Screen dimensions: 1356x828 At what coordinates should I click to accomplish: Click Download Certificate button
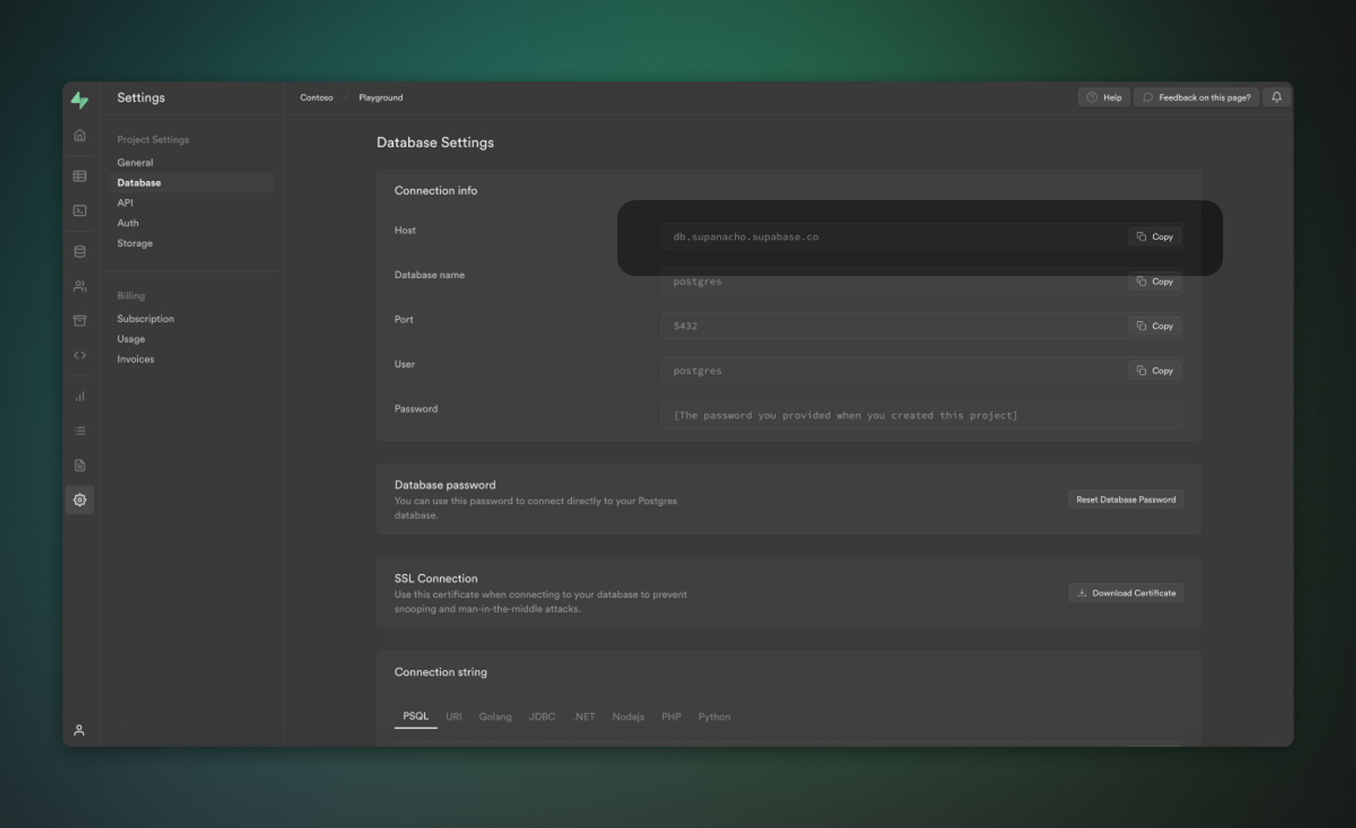[1126, 593]
